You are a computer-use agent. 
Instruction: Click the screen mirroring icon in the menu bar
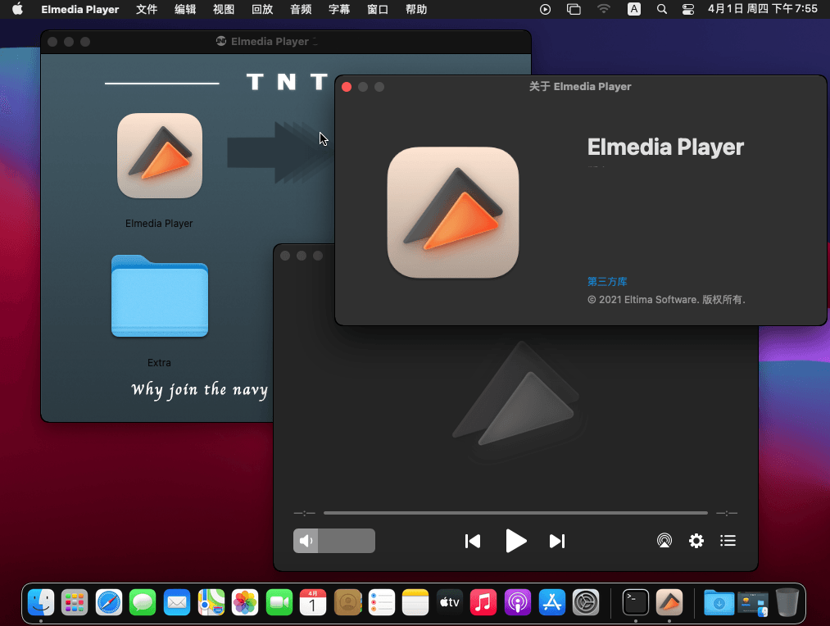[x=574, y=9]
